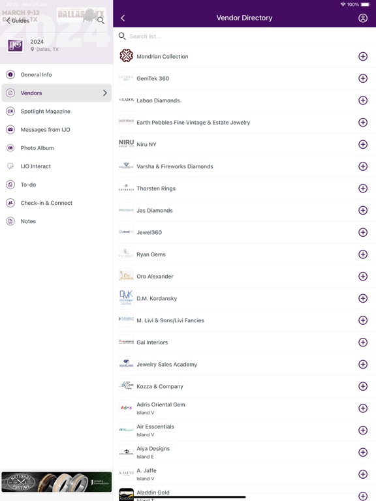Viewport: 376px width, 501px height.
Task: Open Spotlight Magazine icon in sidebar
Action: point(10,111)
